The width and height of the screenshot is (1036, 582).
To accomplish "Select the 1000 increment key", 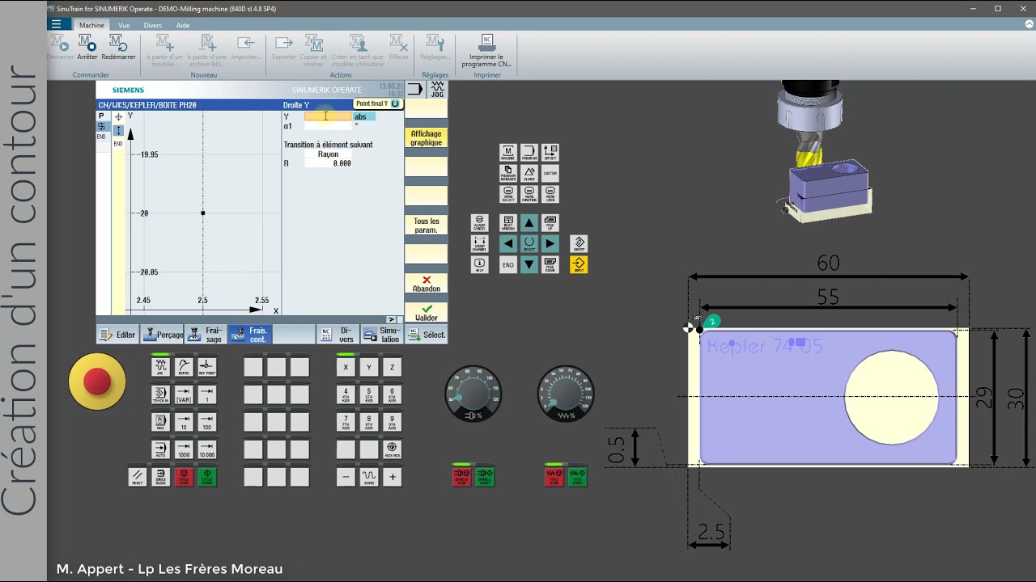I will [184, 449].
